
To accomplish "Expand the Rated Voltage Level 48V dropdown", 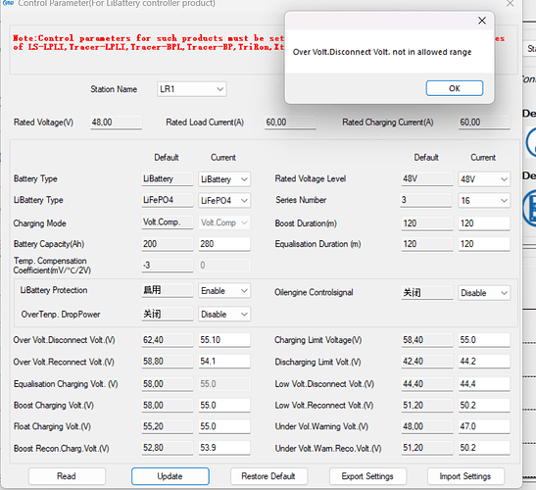I will pyautogui.click(x=484, y=179).
